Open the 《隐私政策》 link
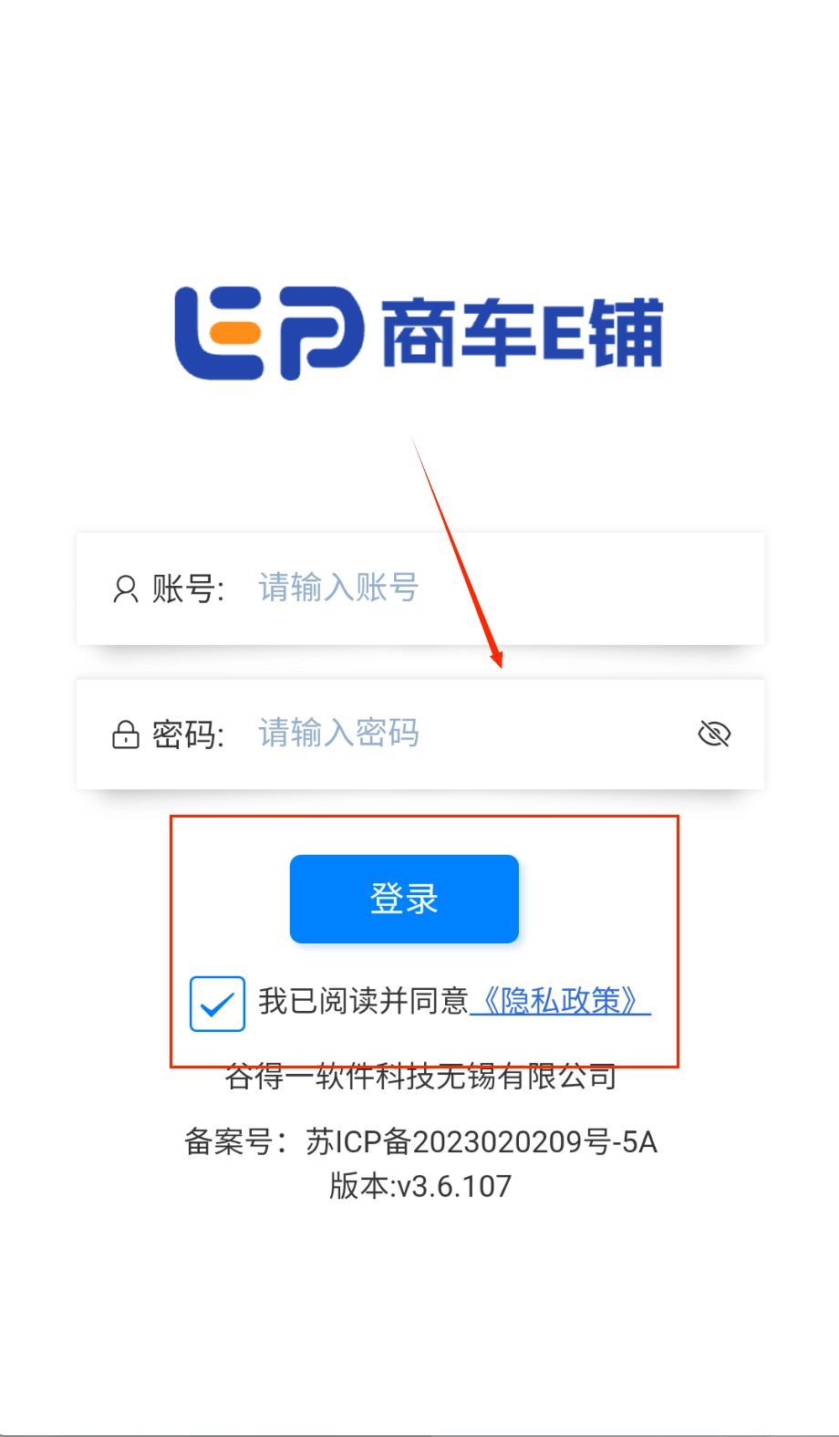The width and height of the screenshot is (839, 1437). point(561,1001)
